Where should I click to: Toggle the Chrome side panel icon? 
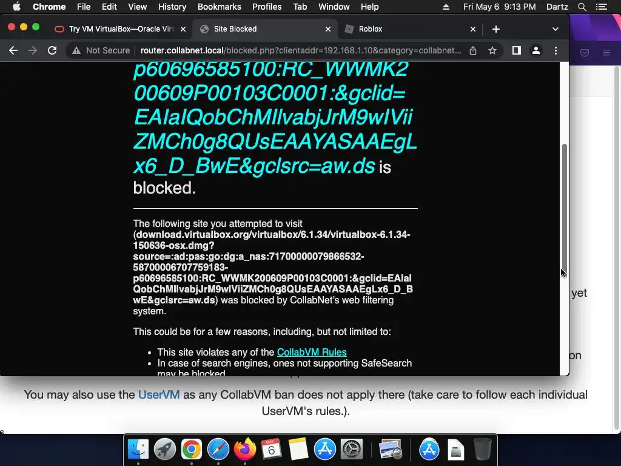[517, 50]
